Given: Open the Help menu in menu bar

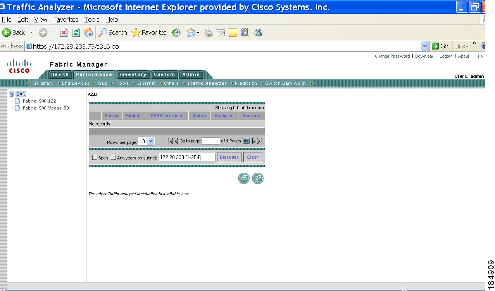Looking at the screenshot, I should (112, 19).
